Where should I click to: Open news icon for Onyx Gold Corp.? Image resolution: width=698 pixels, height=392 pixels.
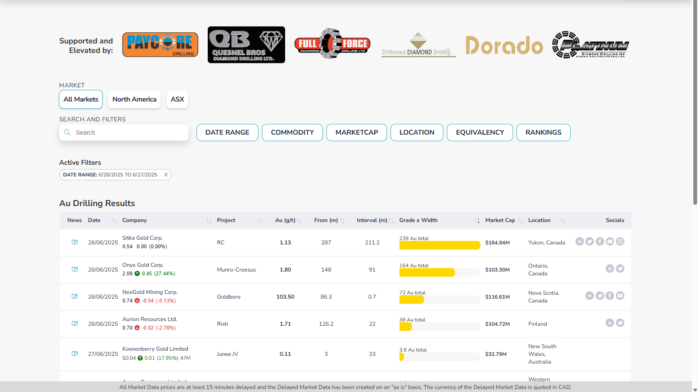point(74,269)
